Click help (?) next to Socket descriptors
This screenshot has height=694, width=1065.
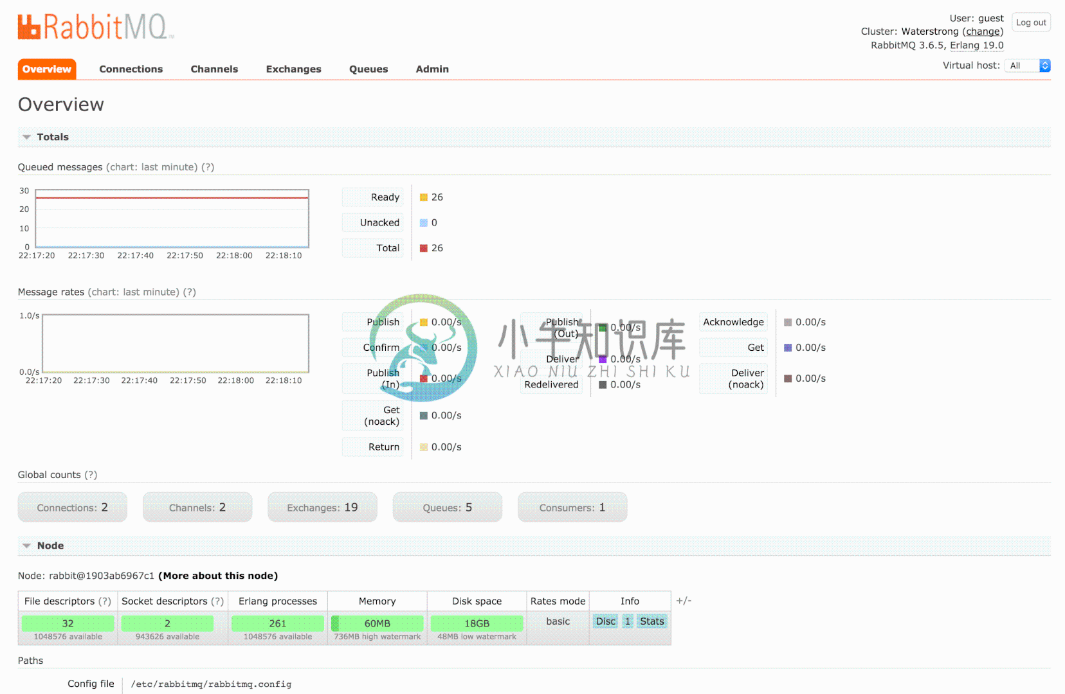point(217,601)
